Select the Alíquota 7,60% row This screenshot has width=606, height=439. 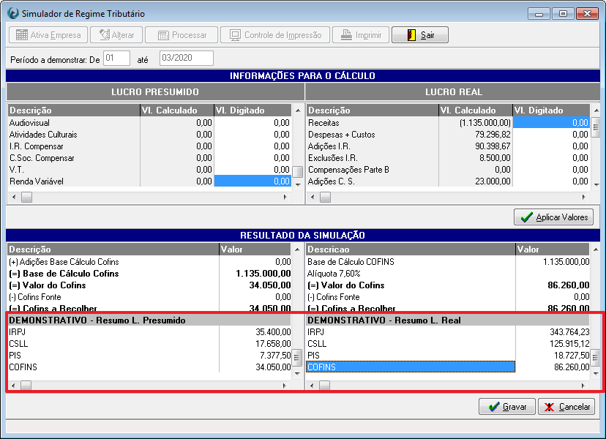pyautogui.click(x=448, y=273)
